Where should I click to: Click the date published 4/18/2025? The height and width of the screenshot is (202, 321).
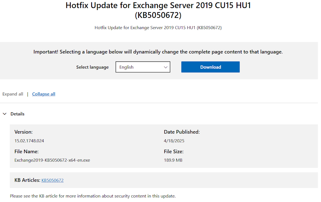[174, 141]
